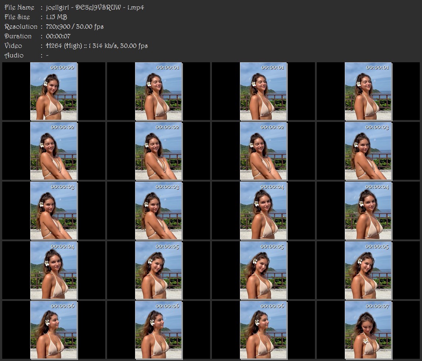Open the second thumbnail stamped 00:00:06
422x361 pixels.
coord(159,330)
